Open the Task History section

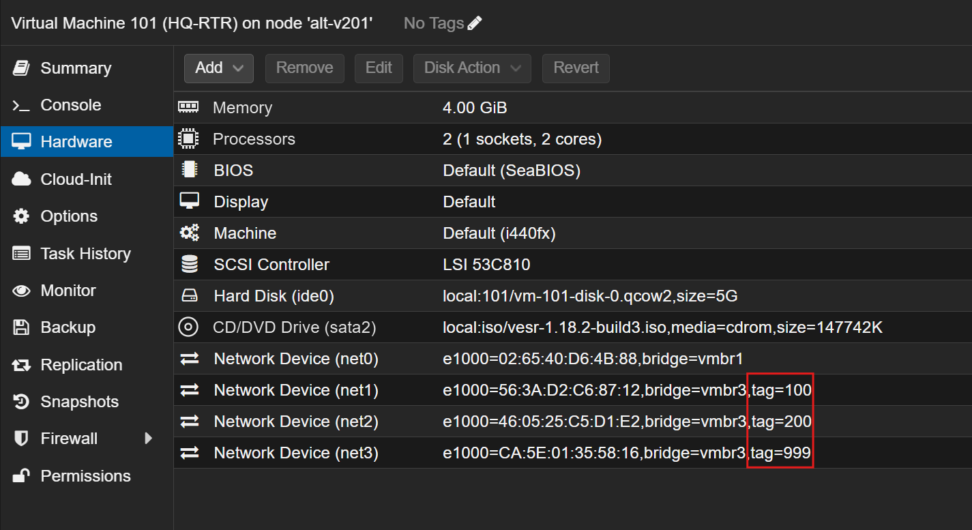pos(85,254)
